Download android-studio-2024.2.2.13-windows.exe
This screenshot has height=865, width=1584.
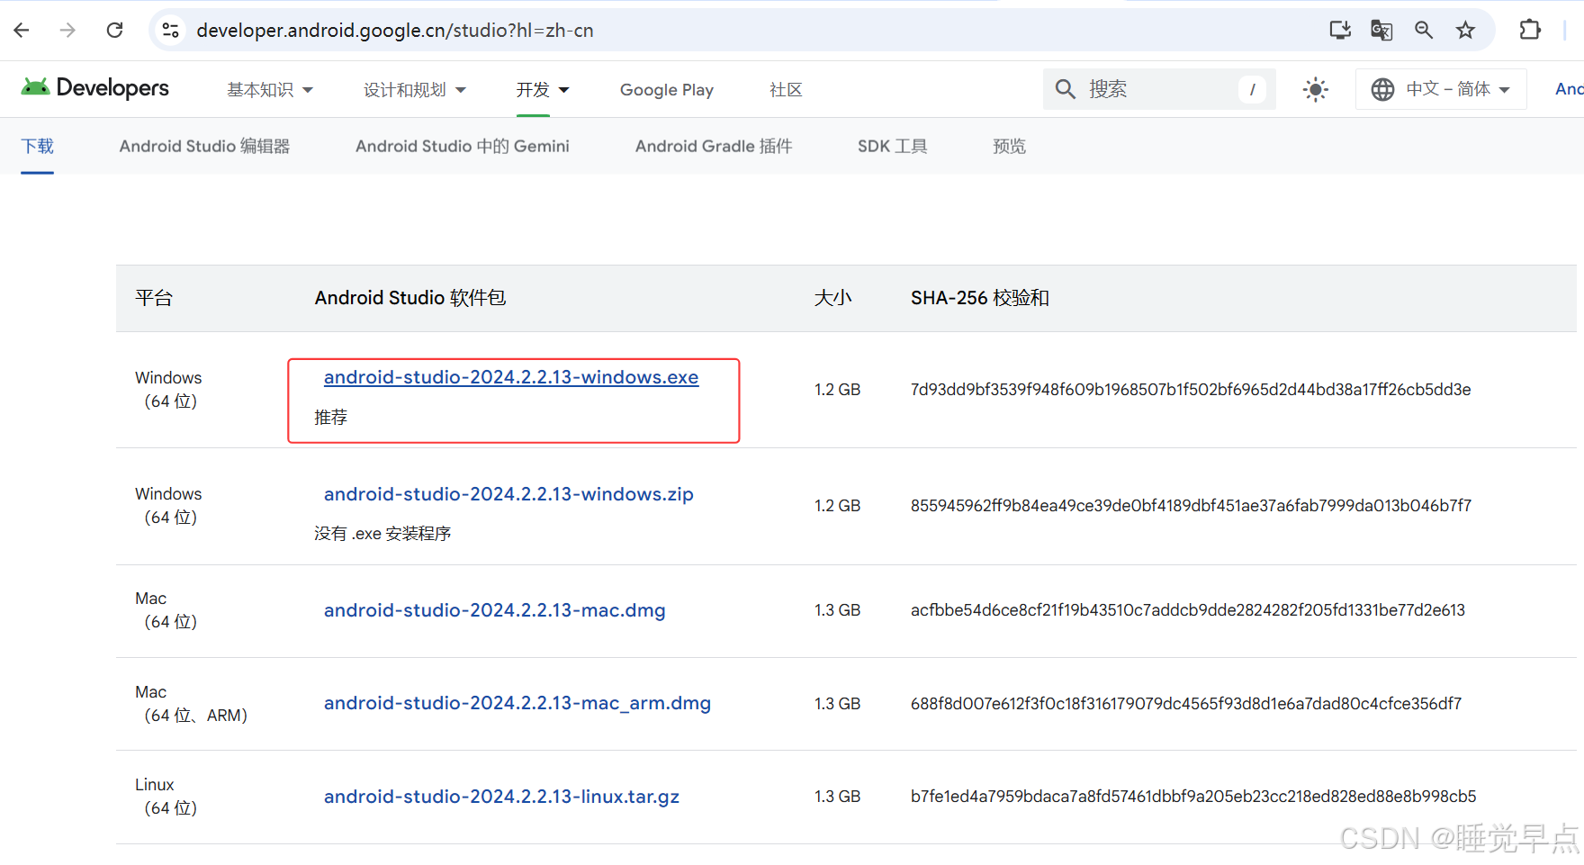(511, 377)
